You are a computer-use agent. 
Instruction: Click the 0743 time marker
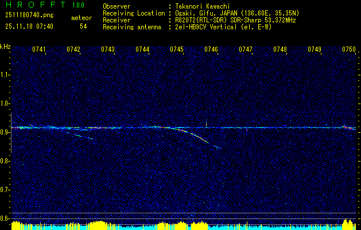click(108, 49)
